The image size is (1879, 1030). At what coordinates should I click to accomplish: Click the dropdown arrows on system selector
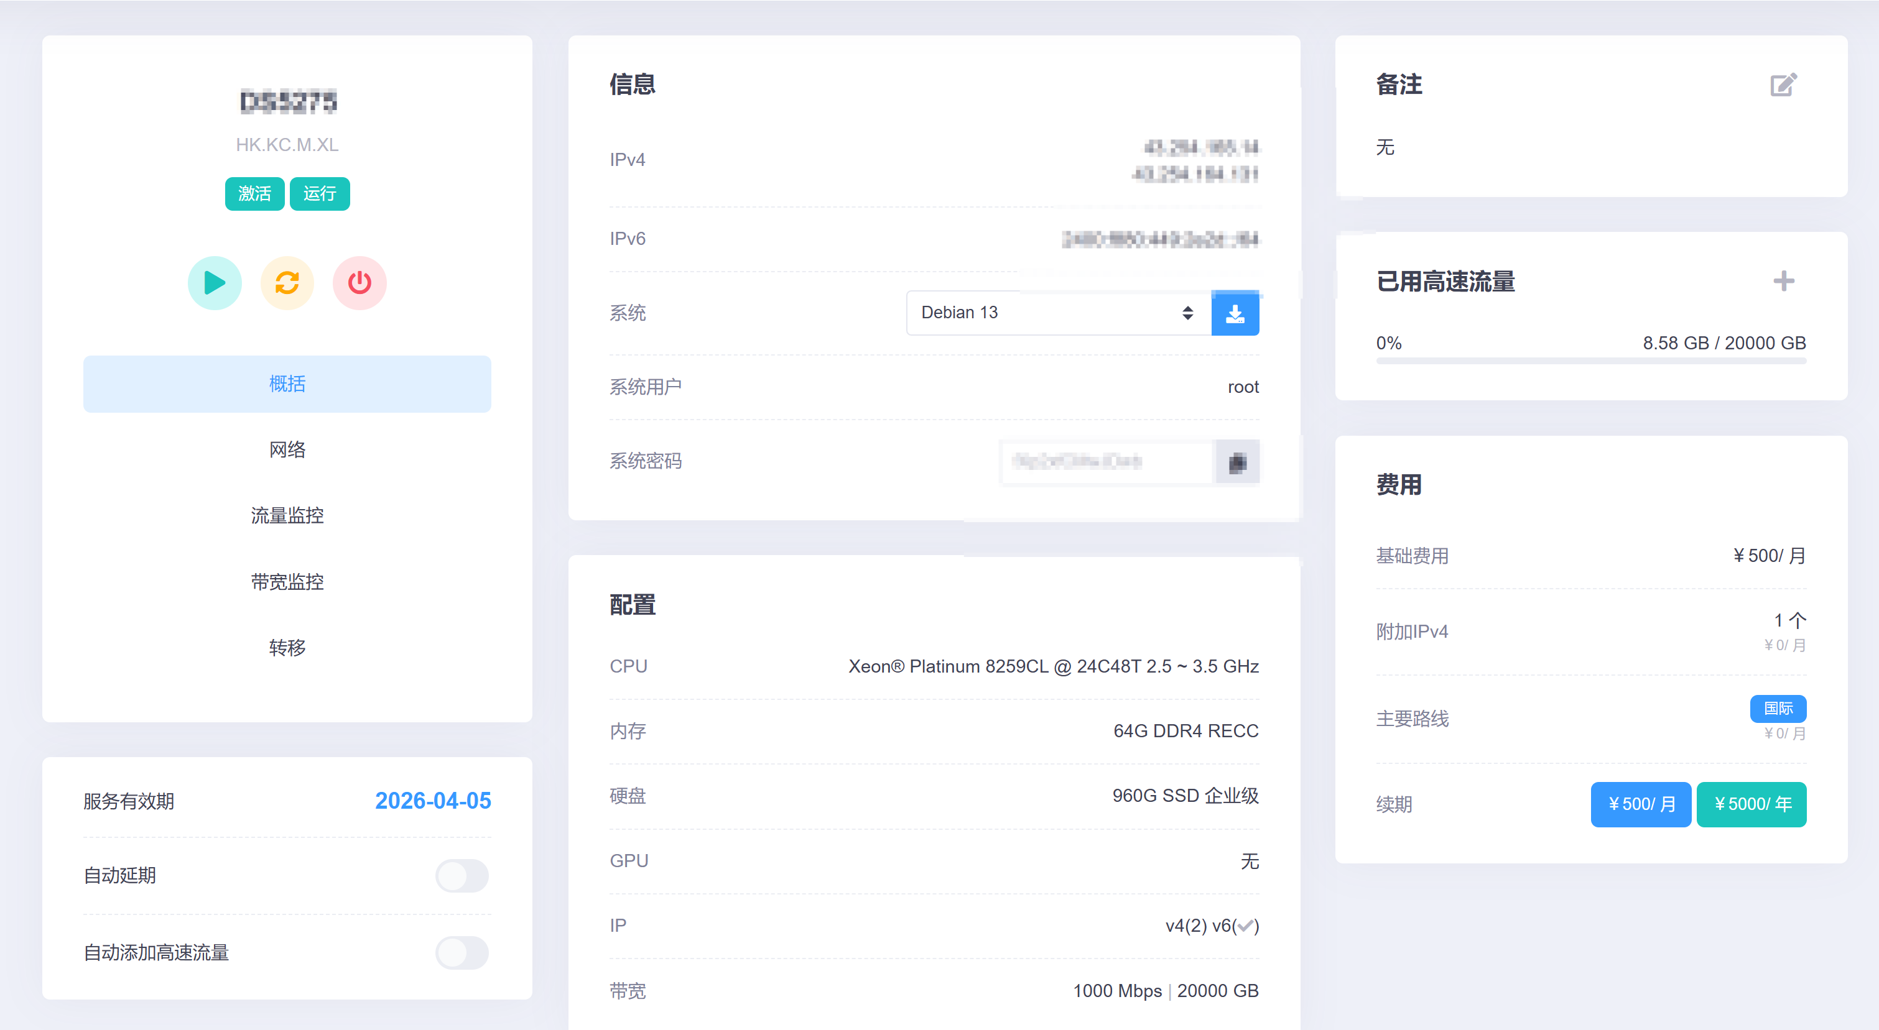pos(1187,313)
